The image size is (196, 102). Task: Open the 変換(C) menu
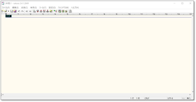click(x=24, y=8)
